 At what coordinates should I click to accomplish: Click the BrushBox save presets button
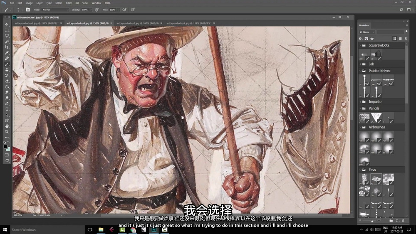click(x=366, y=39)
